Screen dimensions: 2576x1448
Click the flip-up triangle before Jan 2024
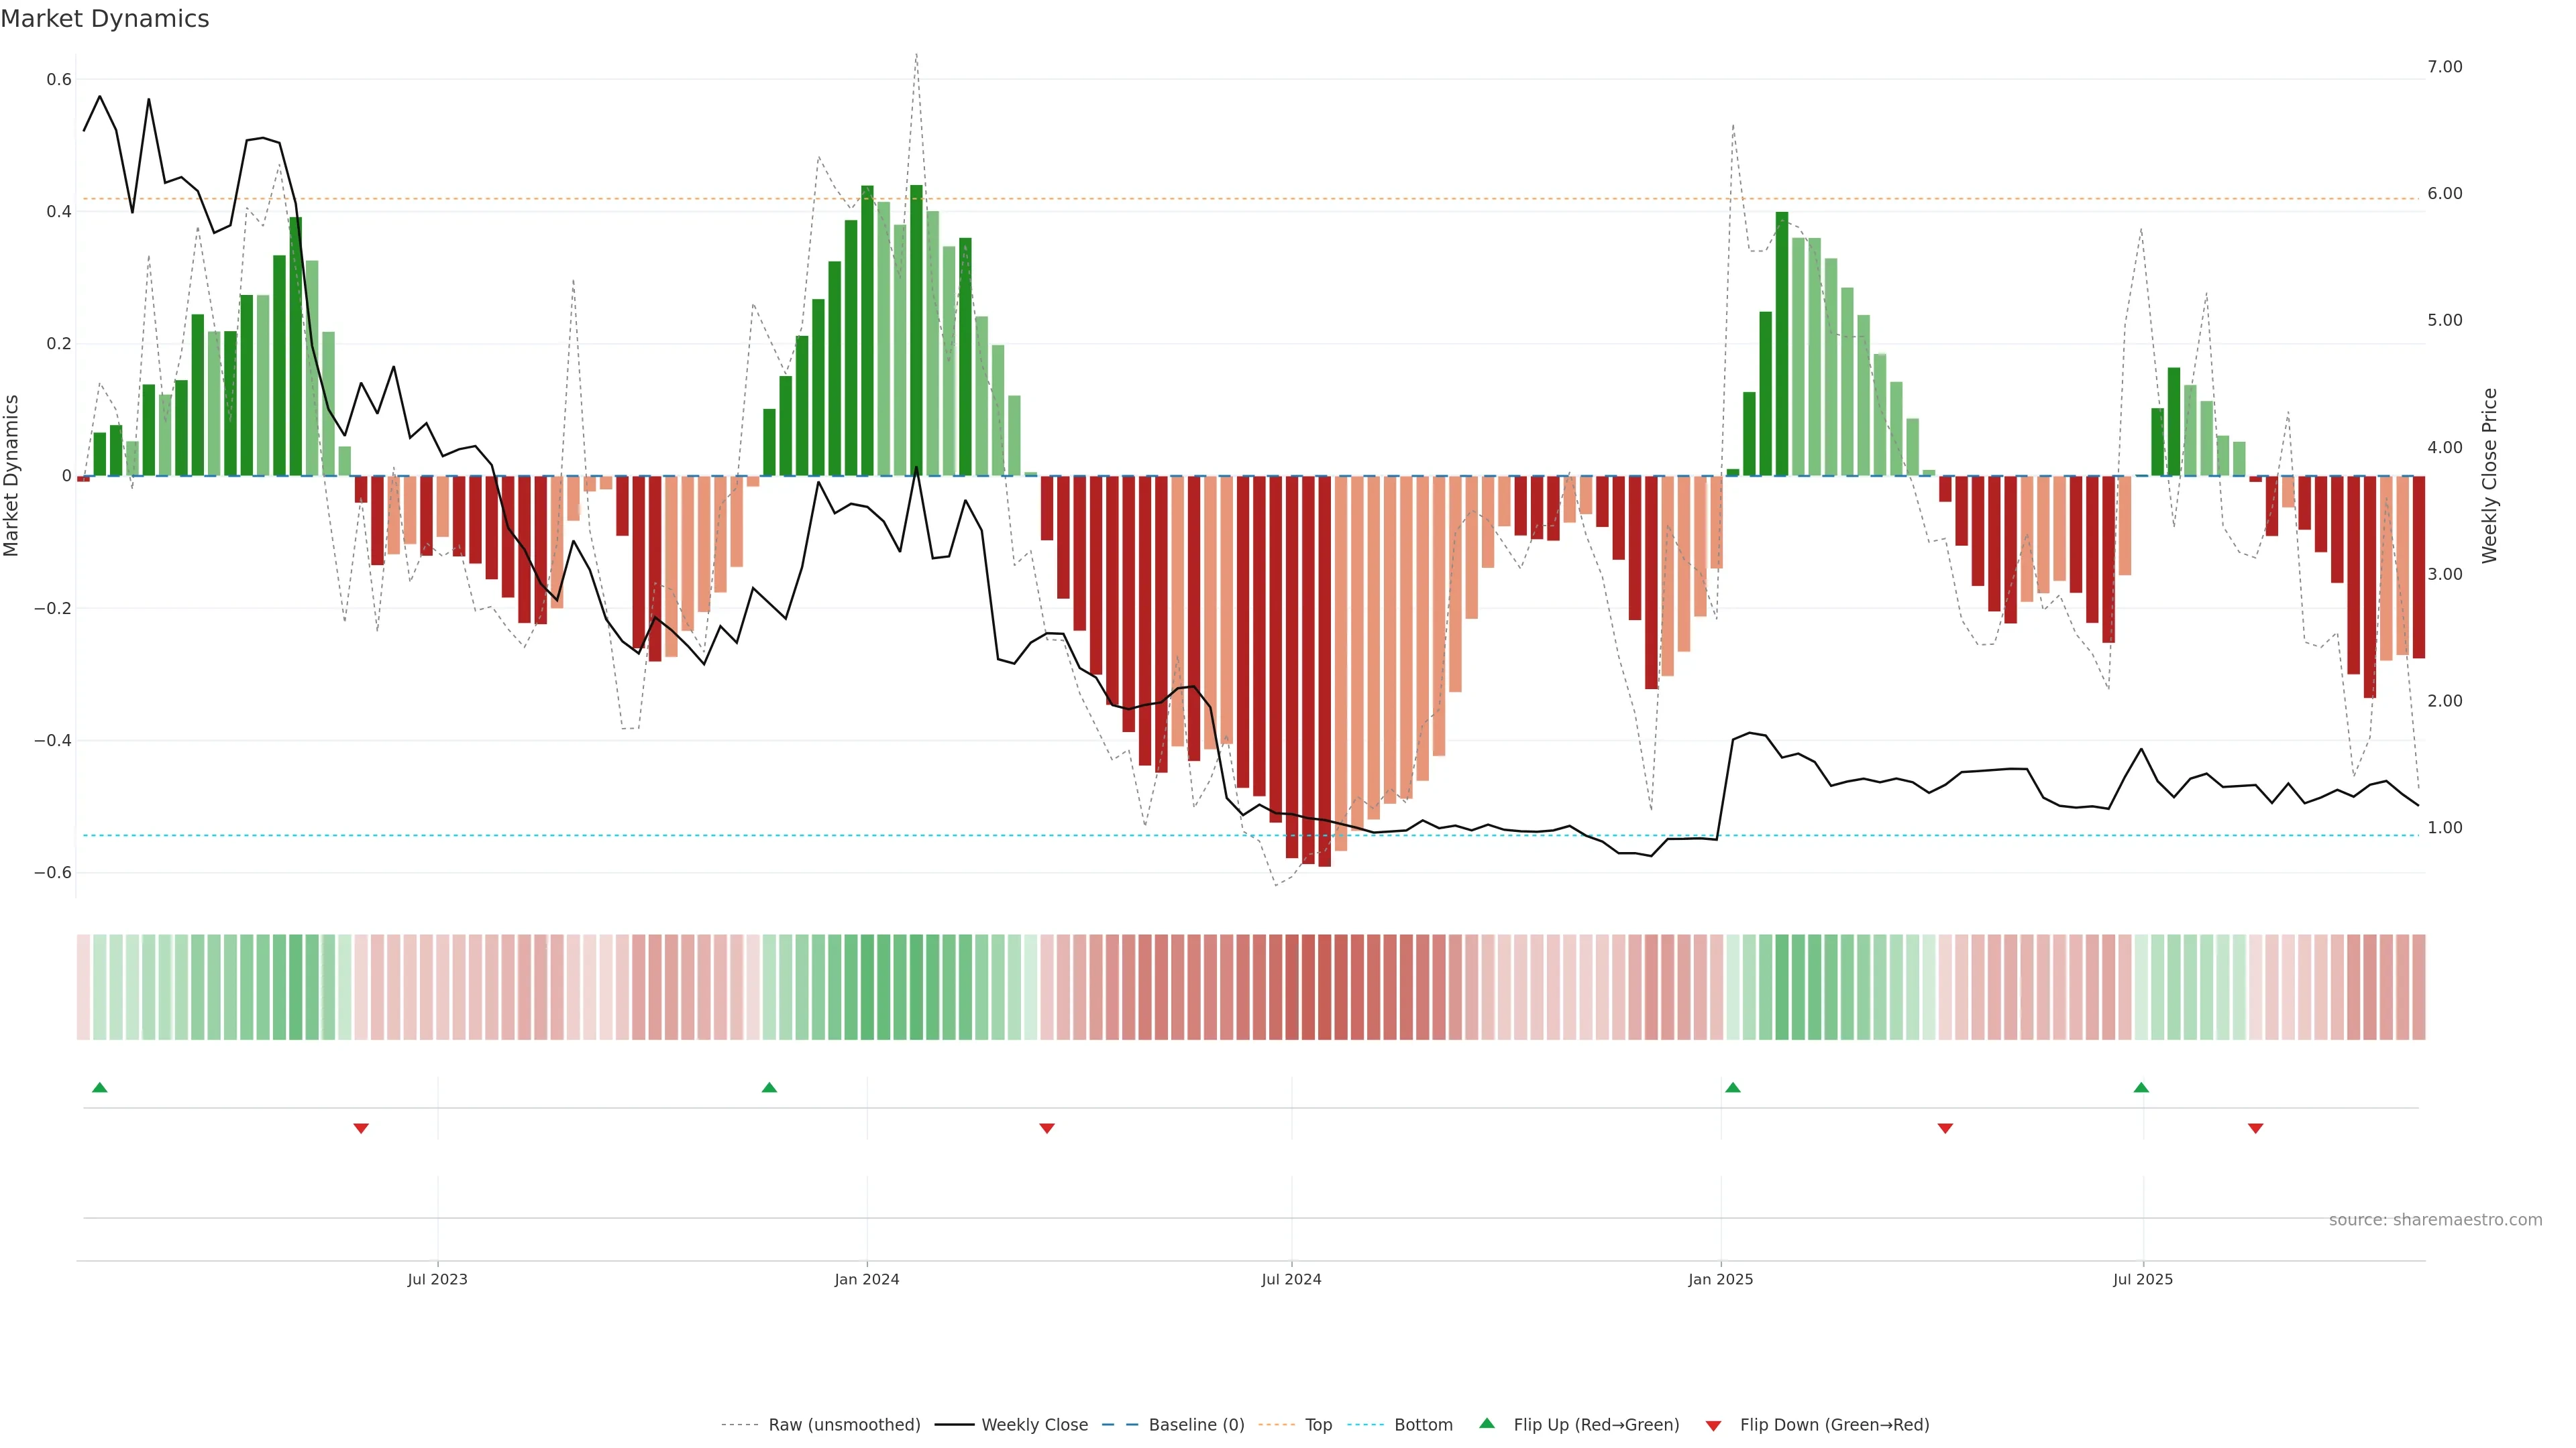click(x=769, y=1087)
